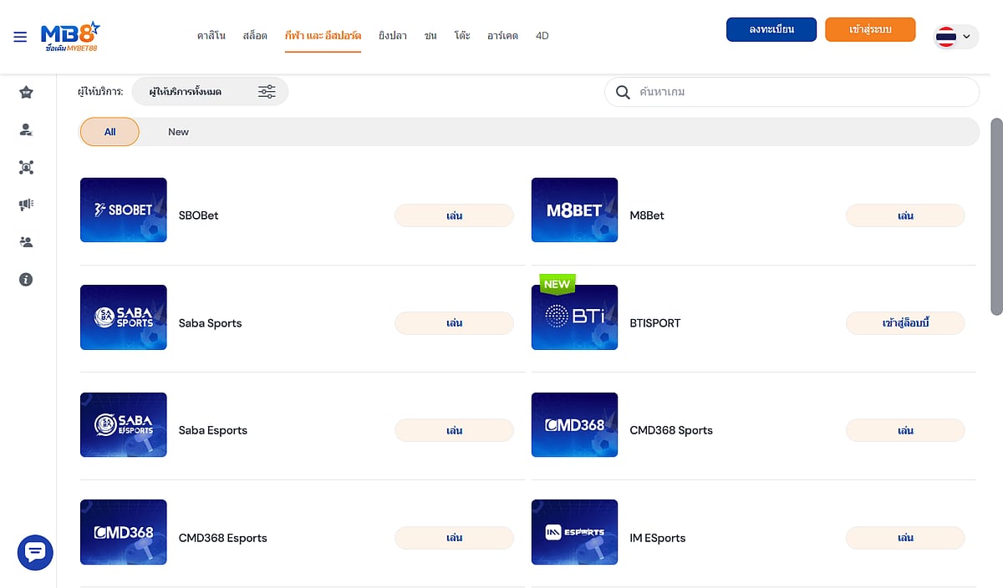Click the provider filter sliders icon
This screenshot has width=1003, height=588.
(x=267, y=92)
